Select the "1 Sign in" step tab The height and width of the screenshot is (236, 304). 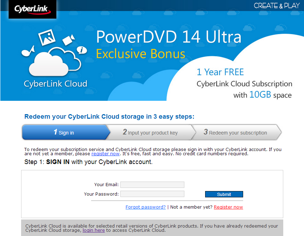coord(66,132)
